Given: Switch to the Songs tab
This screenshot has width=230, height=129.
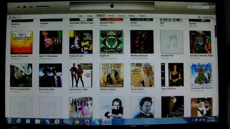Looking at the screenshot, I should (x=90, y=16).
